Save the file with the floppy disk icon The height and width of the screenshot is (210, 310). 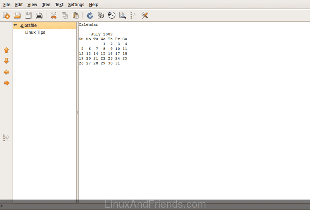(x=28, y=15)
